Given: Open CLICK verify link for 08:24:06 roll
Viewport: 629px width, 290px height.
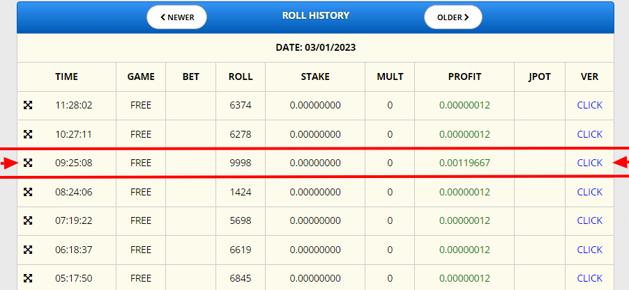Looking at the screenshot, I should point(589,192).
